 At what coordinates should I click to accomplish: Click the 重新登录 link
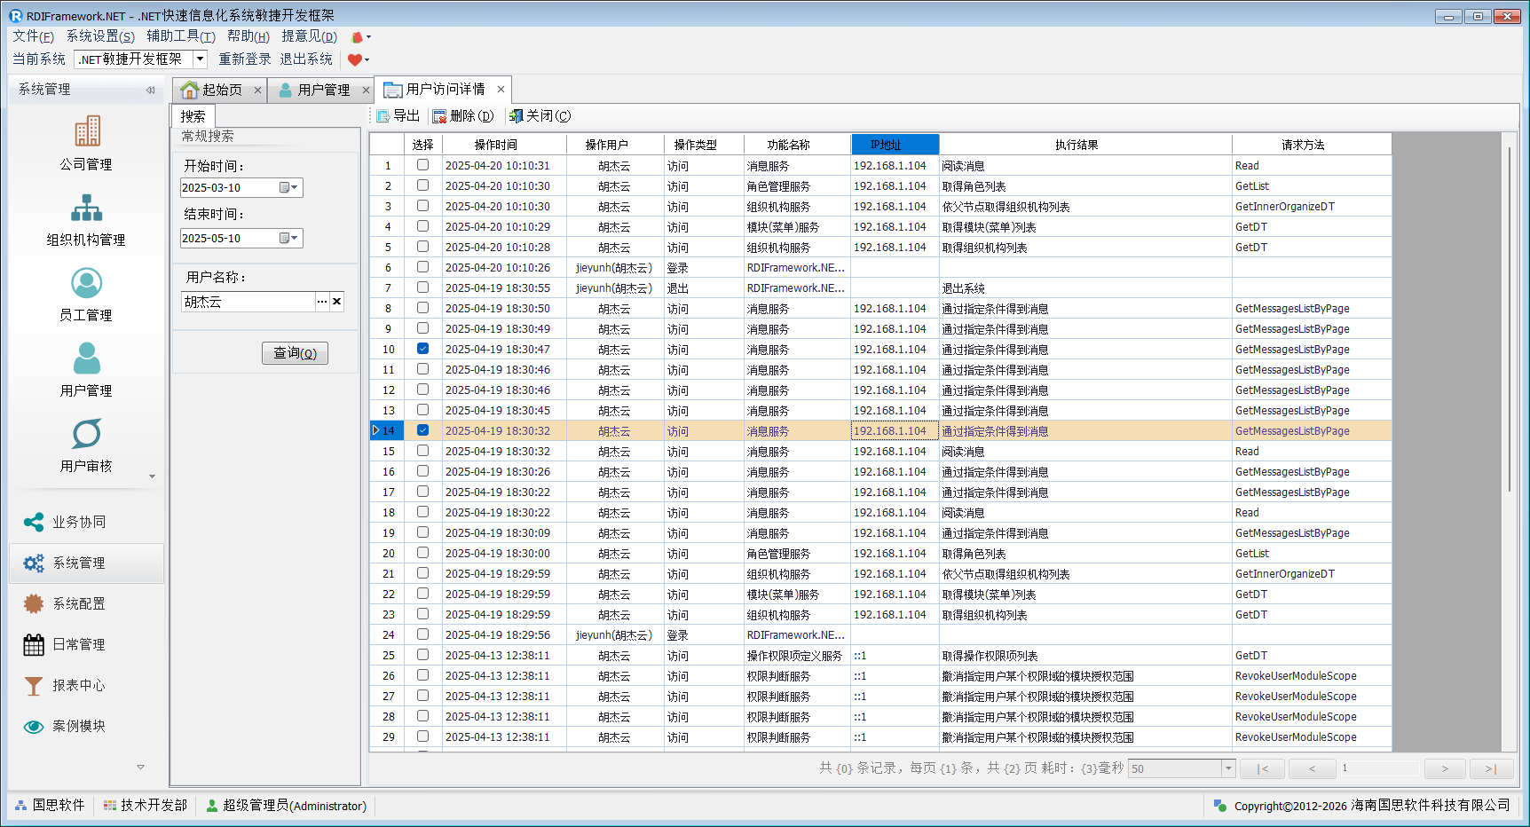[x=245, y=59]
